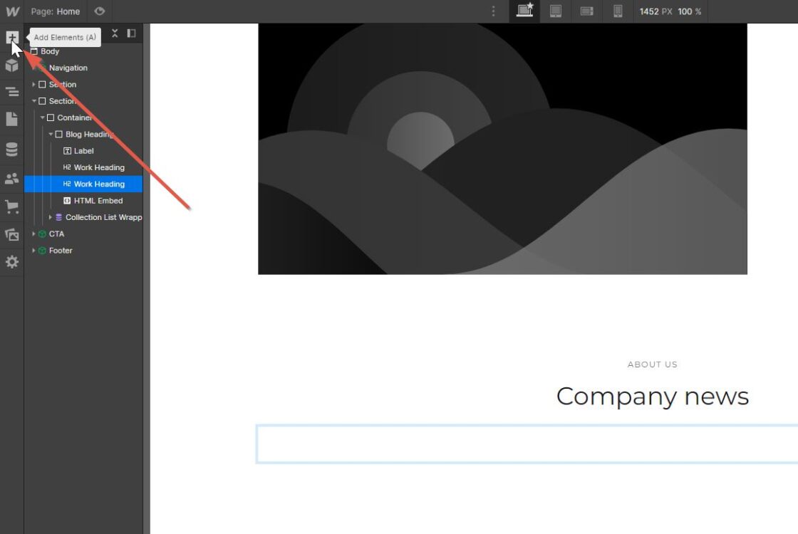Expand the Footer tree item
The height and width of the screenshot is (534, 798).
pos(33,250)
